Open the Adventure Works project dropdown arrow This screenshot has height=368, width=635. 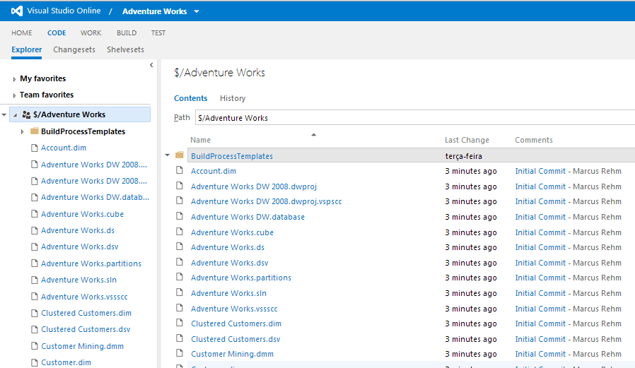click(x=197, y=12)
